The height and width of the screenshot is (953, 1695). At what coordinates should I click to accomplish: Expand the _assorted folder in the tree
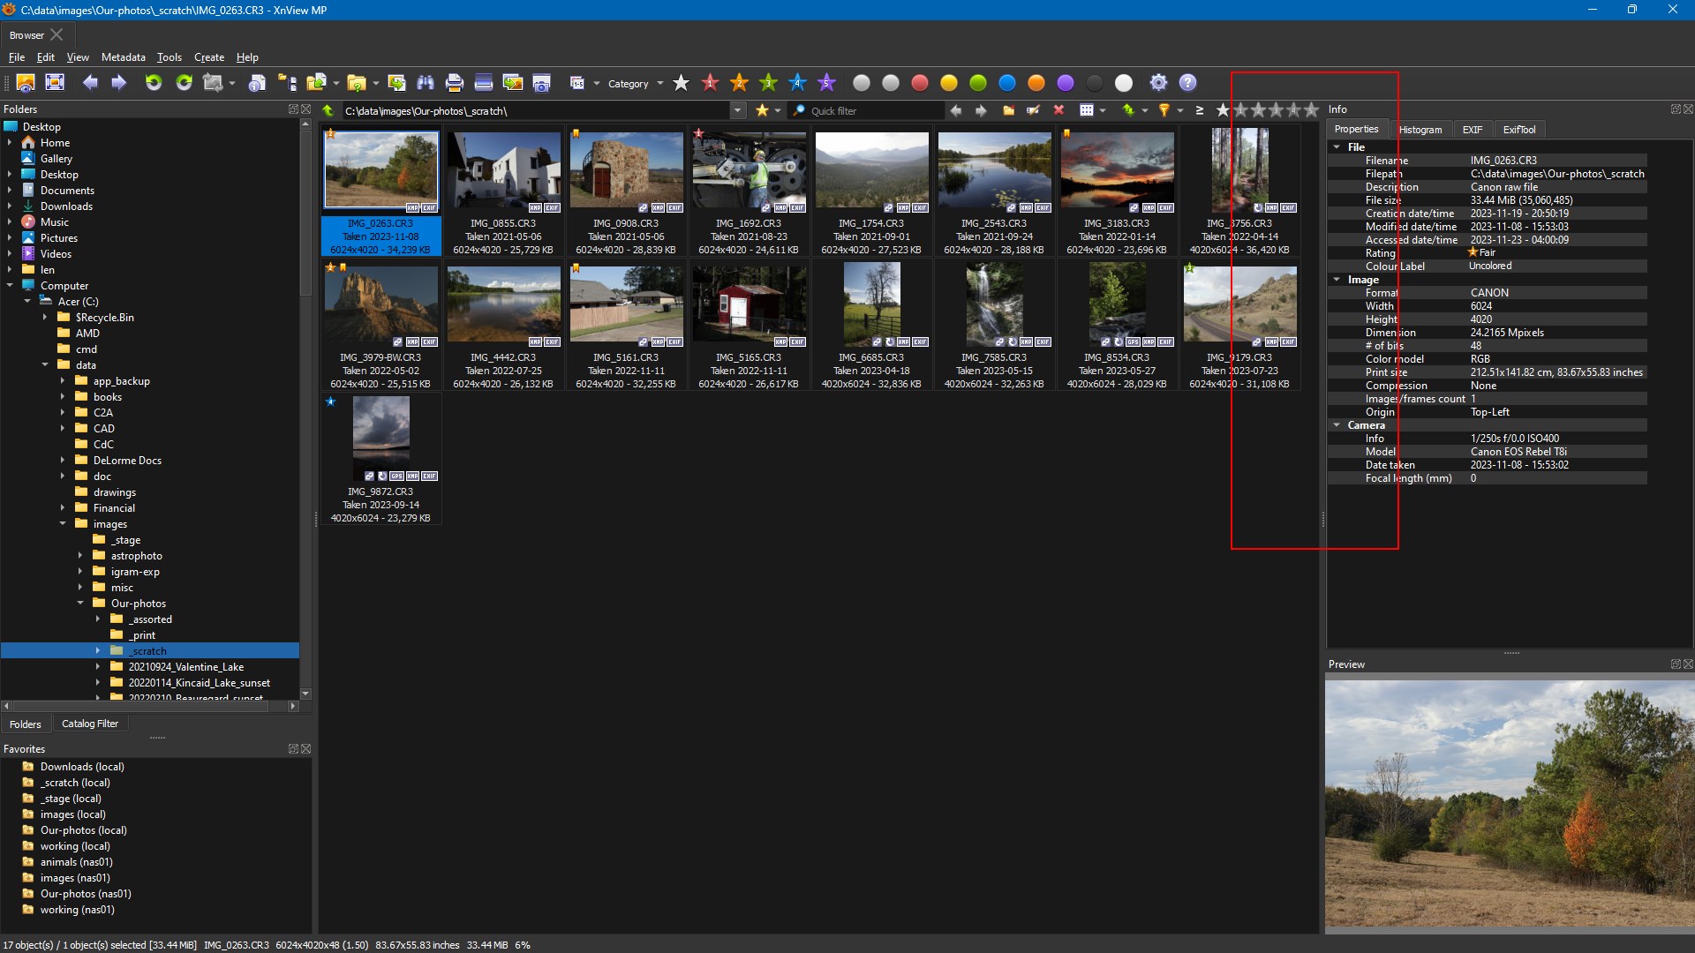98,619
